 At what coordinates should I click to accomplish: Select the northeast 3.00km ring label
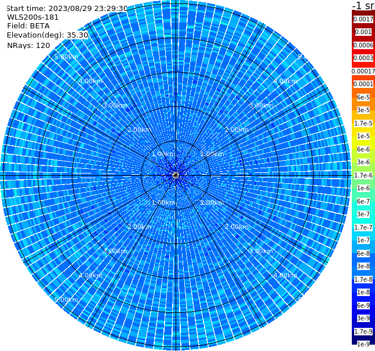click(x=261, y=105)
